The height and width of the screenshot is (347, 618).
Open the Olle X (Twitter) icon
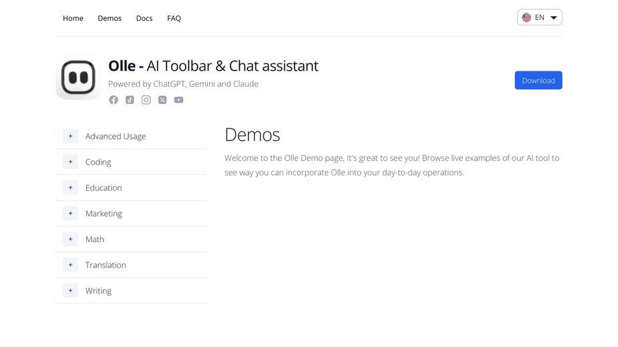(162, 100)
